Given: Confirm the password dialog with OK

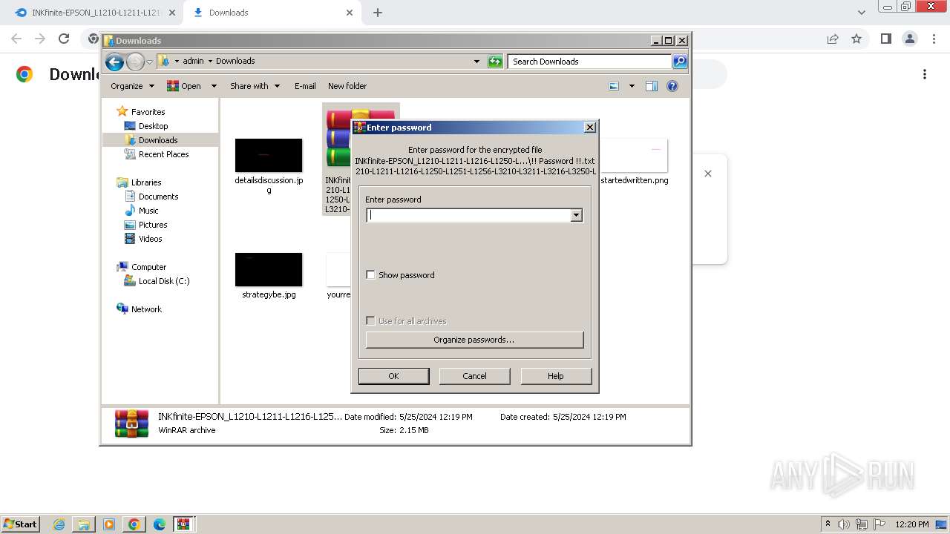Looking at the screenshot, I should pos(393,376).
